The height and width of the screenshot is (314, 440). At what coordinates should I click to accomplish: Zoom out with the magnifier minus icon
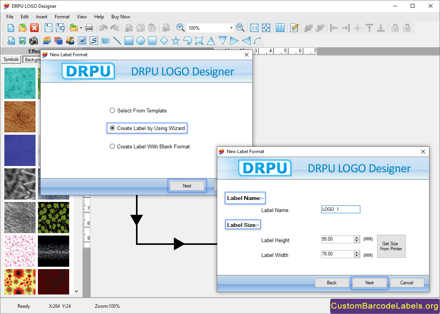pos(240,28)
